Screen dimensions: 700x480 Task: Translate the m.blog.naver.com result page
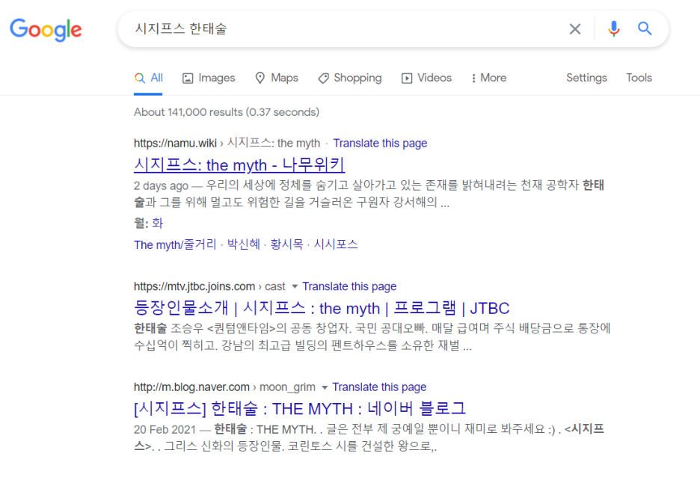point(379,387)
